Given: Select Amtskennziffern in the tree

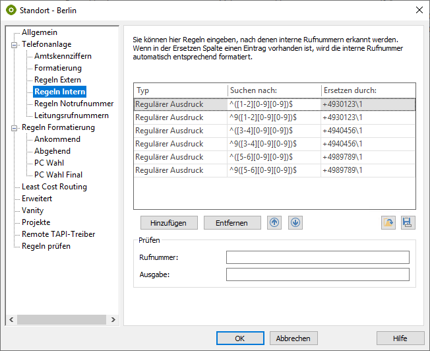Looking at the screenshot, I should click(63, 56).
